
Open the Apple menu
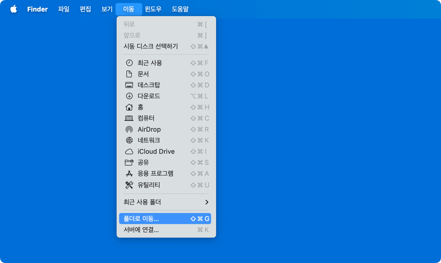[14, 9]
